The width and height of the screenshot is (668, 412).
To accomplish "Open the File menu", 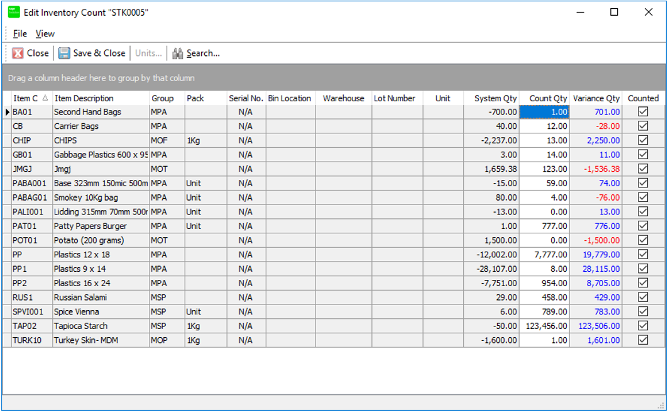I will pyautogui.click(x=20, y=33).
